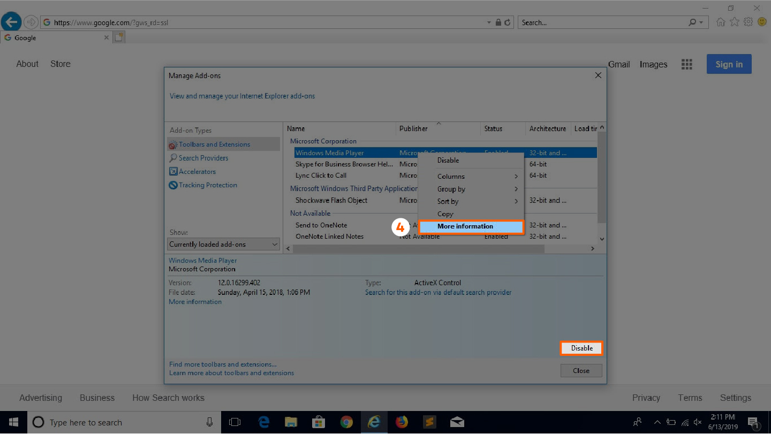This screenshot has height=434, width=771.
Task: Show hidden tray icons chevron
Action: click(658, 422)
